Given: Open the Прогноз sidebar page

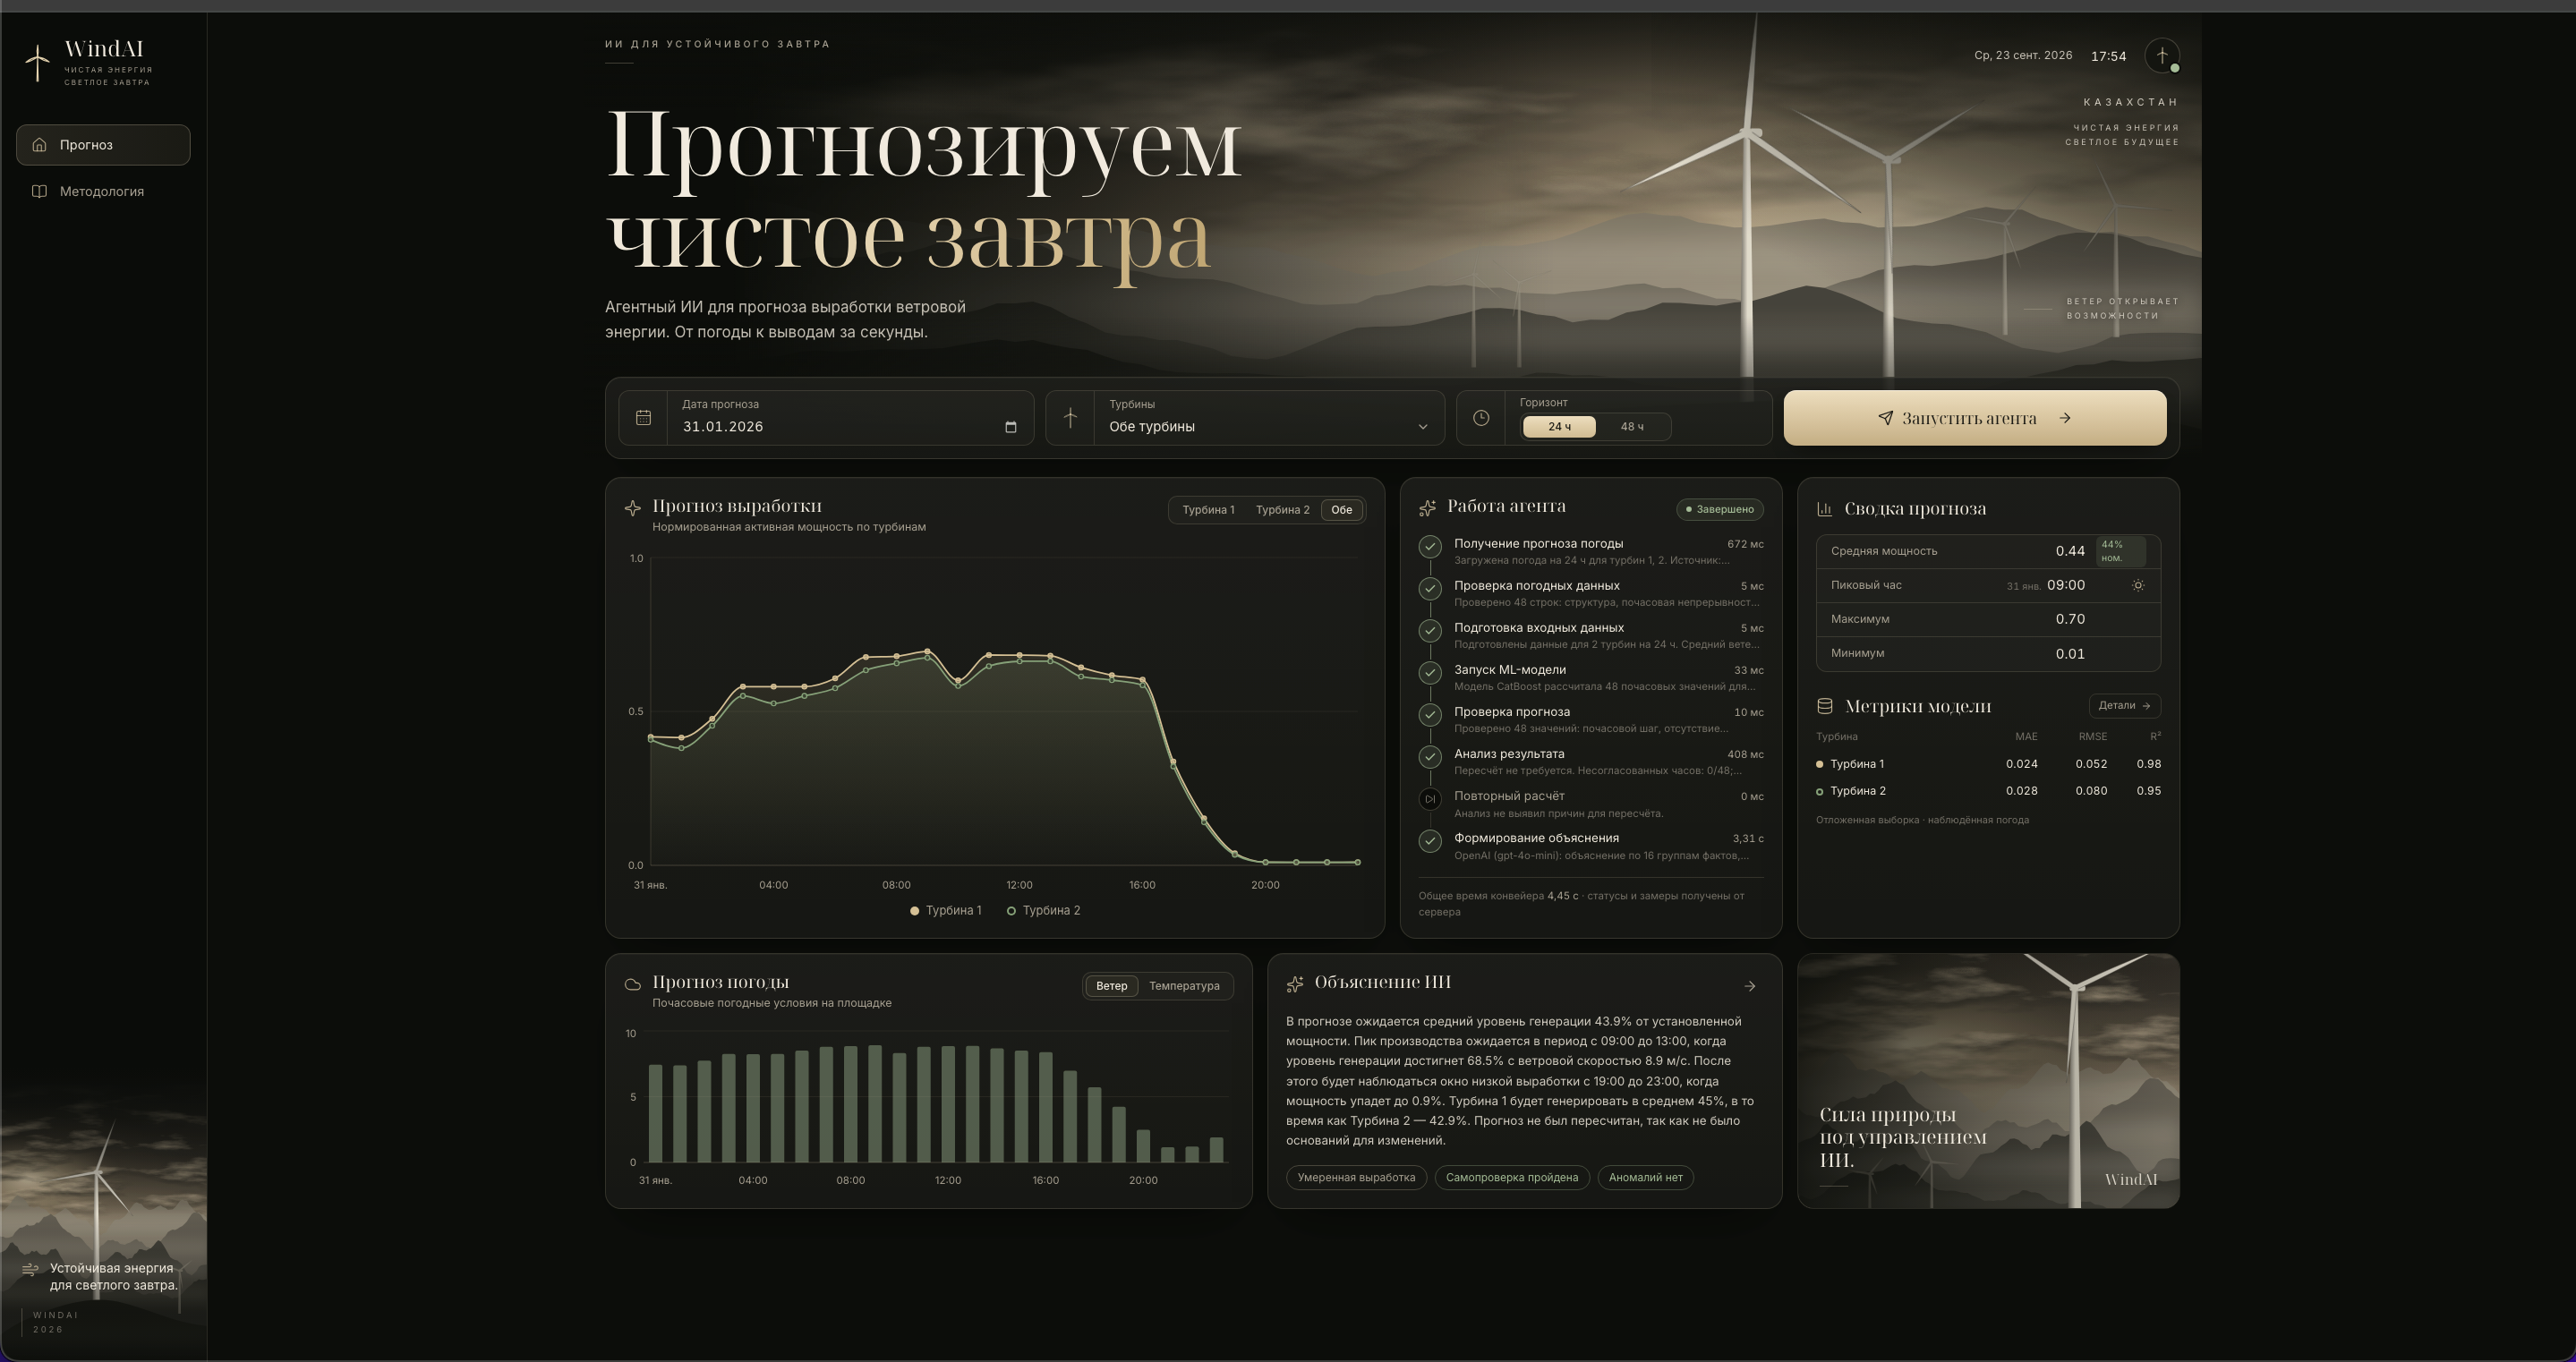Looking at the screenshot, I should pyautogui.click(x=103, y=145).
